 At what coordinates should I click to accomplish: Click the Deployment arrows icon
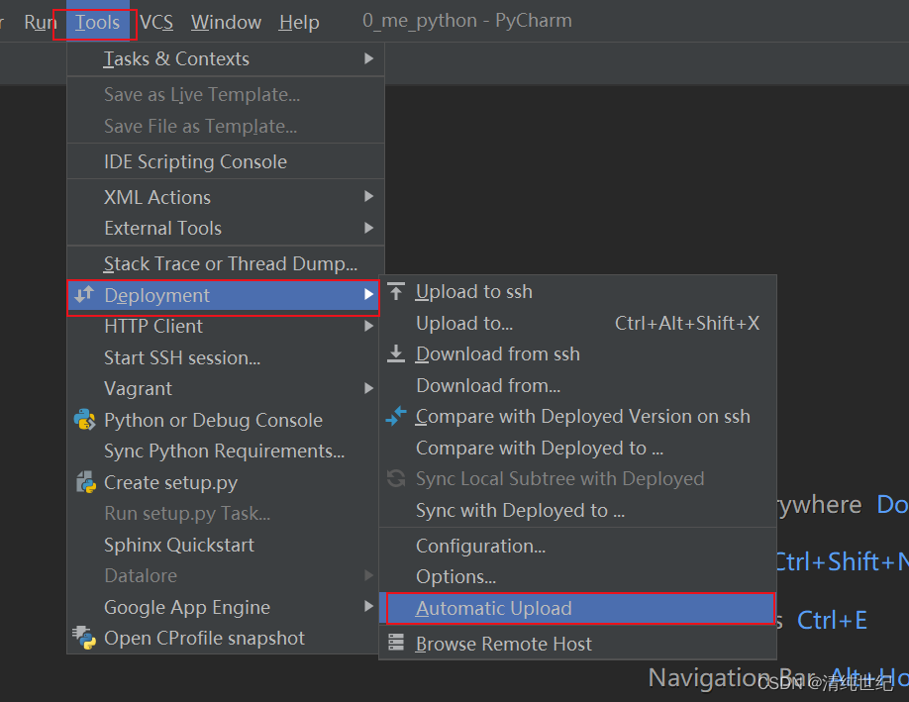(x=84, y=294)
